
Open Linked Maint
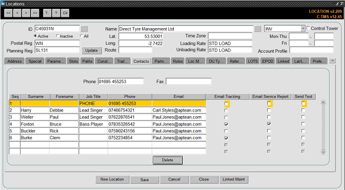point(234,179)
